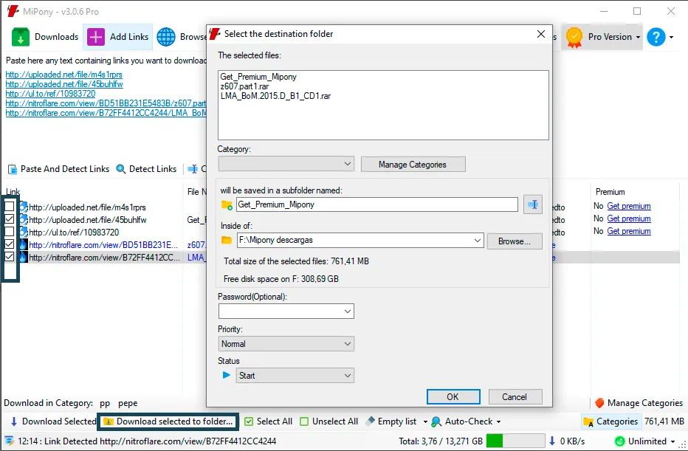
Task: Open the Status dropdown set to Start
Action: pos(295,376)
